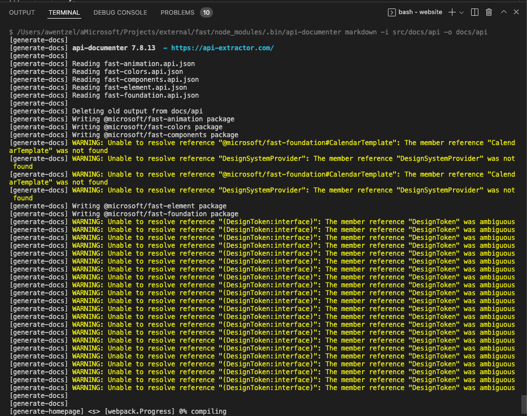Kill the terminal using the trash icon
The height and width of the screenshot is (416, 527).
[488, 12]
